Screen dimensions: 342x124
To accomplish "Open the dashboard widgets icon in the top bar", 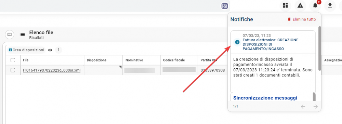I will 286,6.
